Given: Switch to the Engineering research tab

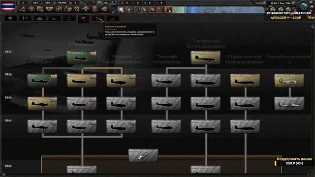Looking at the screenshot, I should pos(98,19).
